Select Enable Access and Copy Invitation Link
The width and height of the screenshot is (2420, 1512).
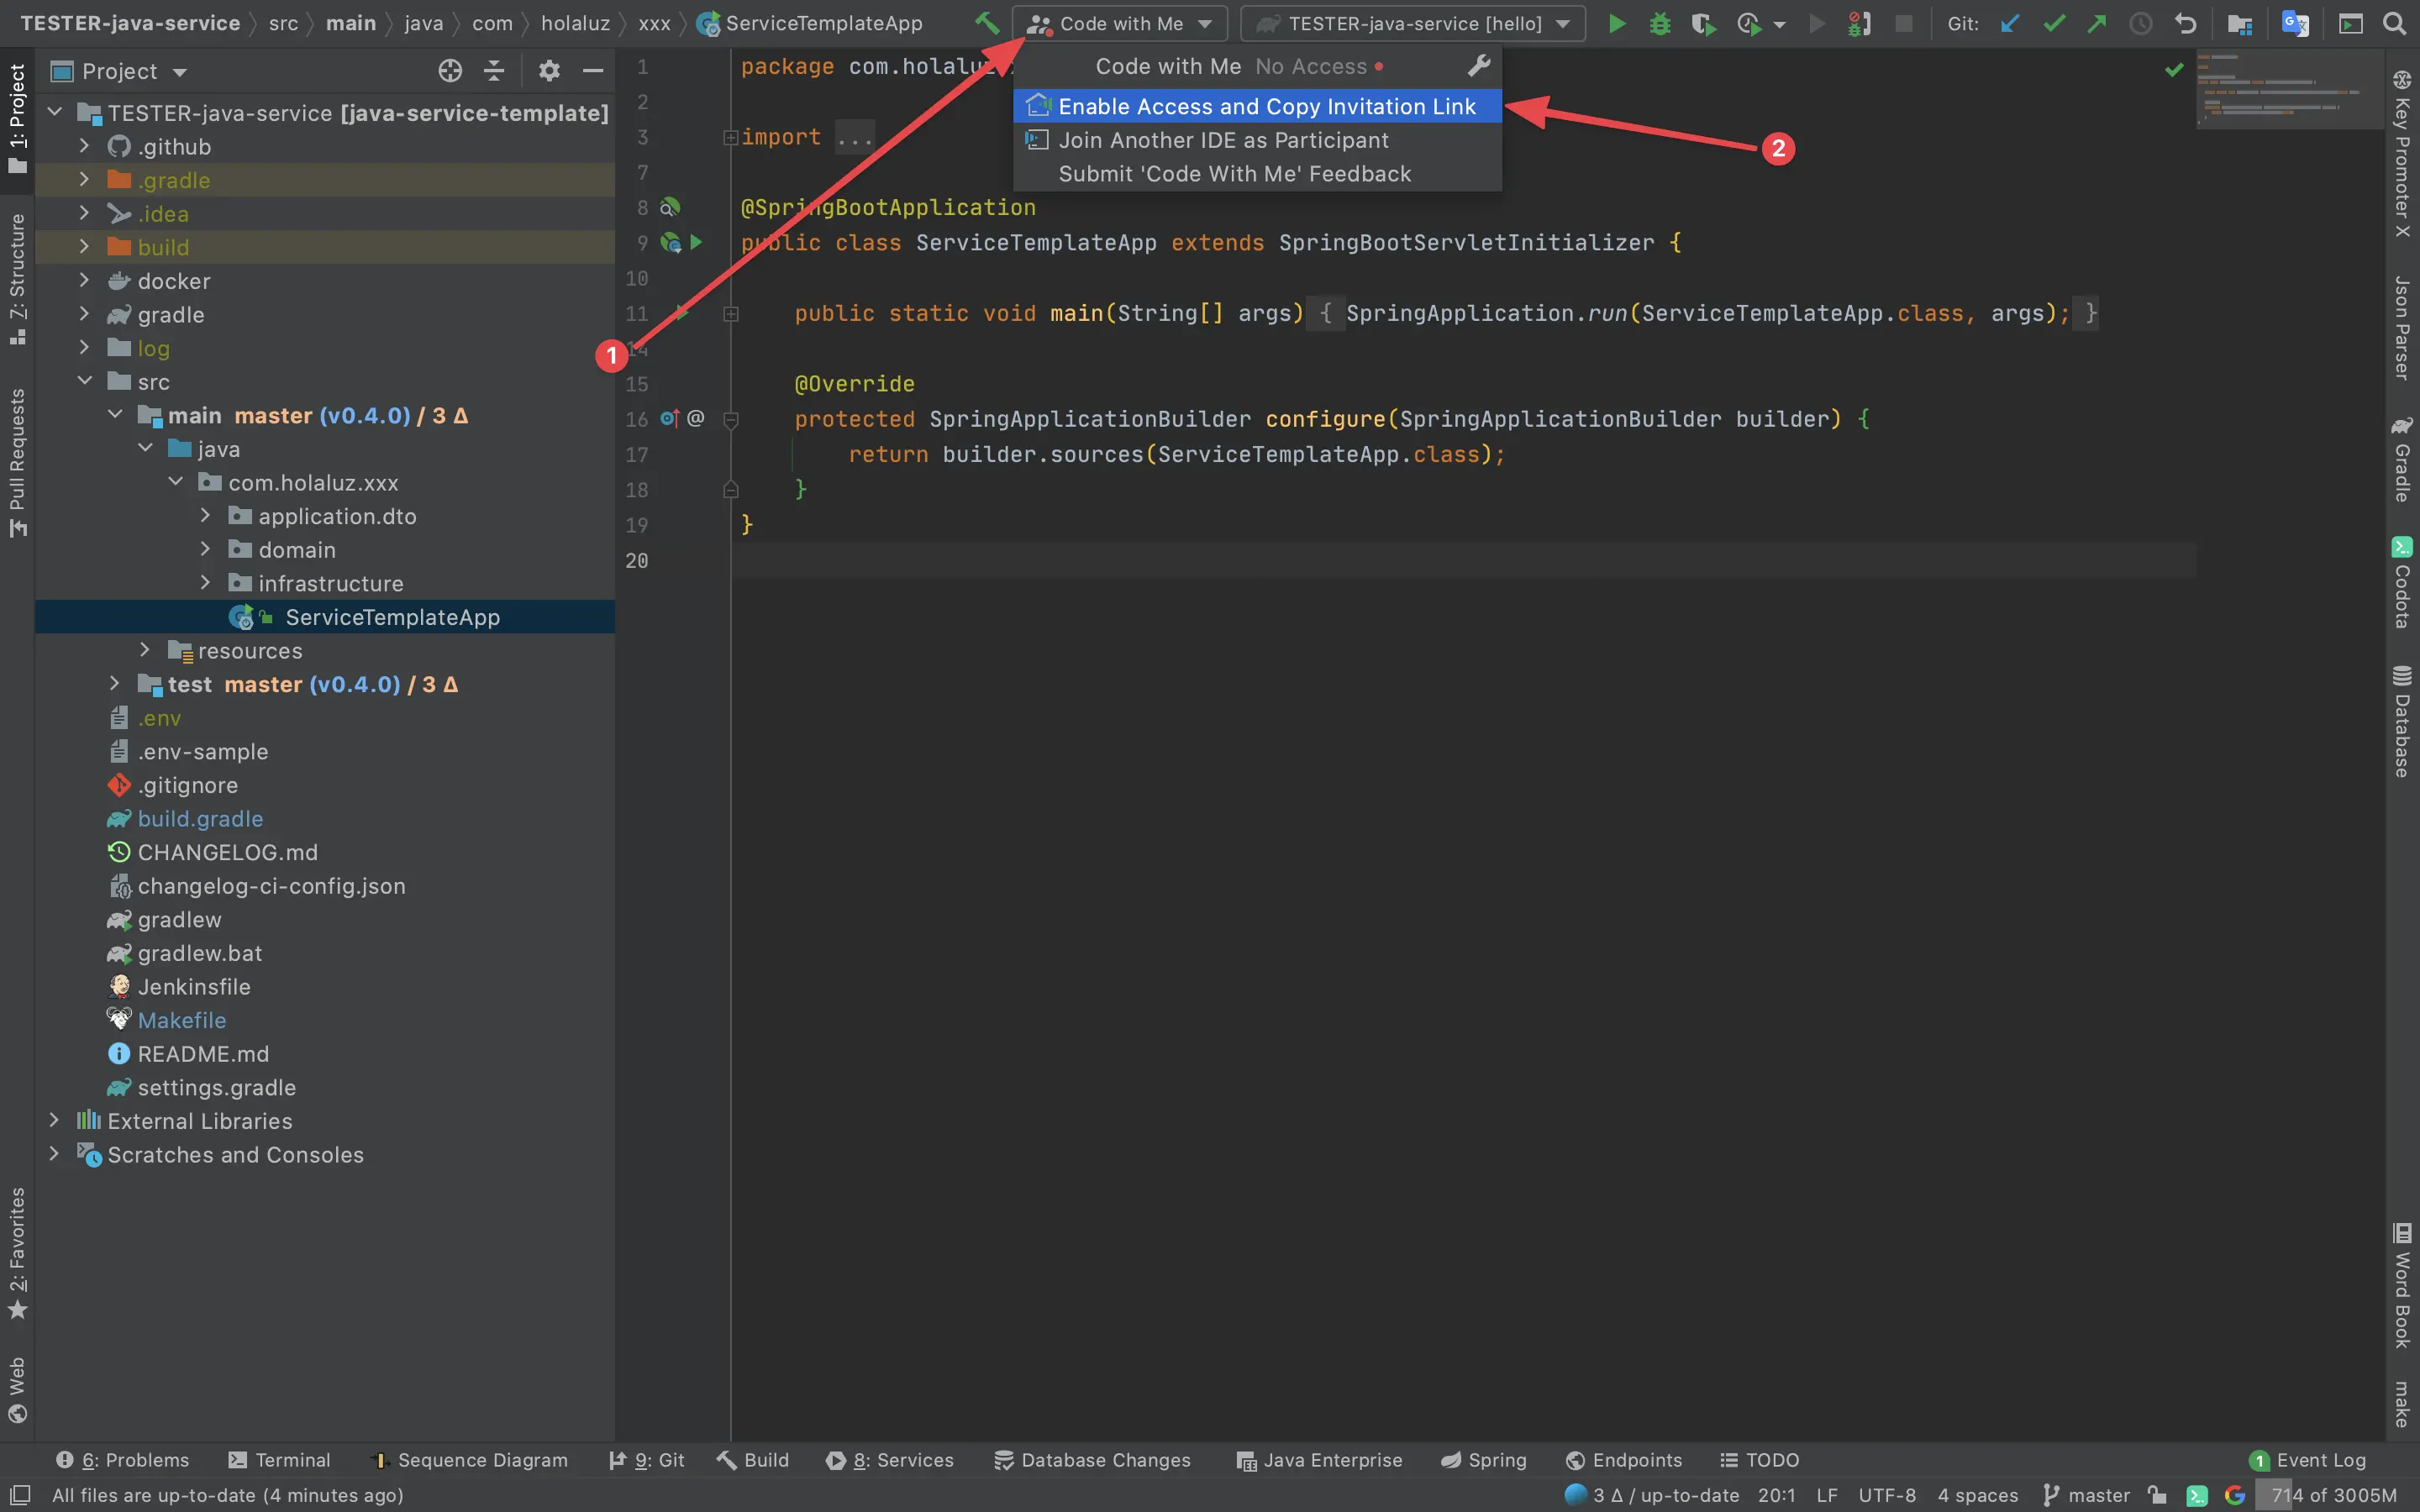[1257, 106]
